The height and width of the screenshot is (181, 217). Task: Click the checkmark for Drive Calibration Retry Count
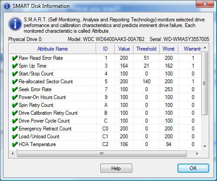[15, 113]
